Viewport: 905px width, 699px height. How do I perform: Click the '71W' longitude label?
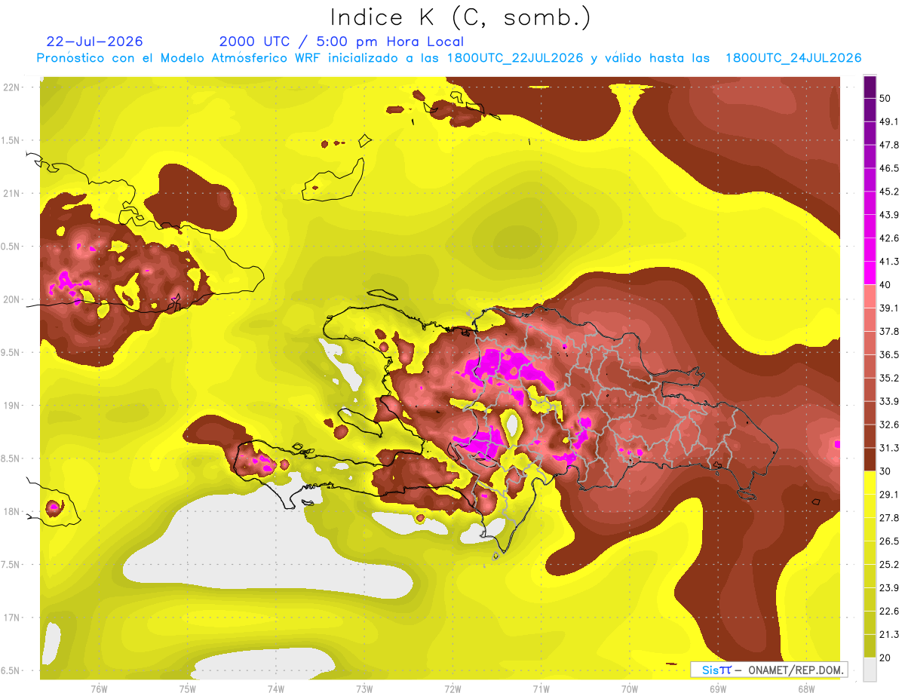[x=541, y=689]
